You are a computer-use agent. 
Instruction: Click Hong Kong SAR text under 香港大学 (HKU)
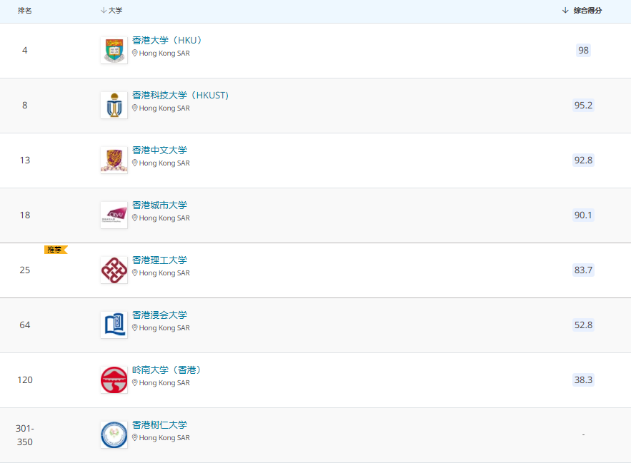tap(164, 53)
